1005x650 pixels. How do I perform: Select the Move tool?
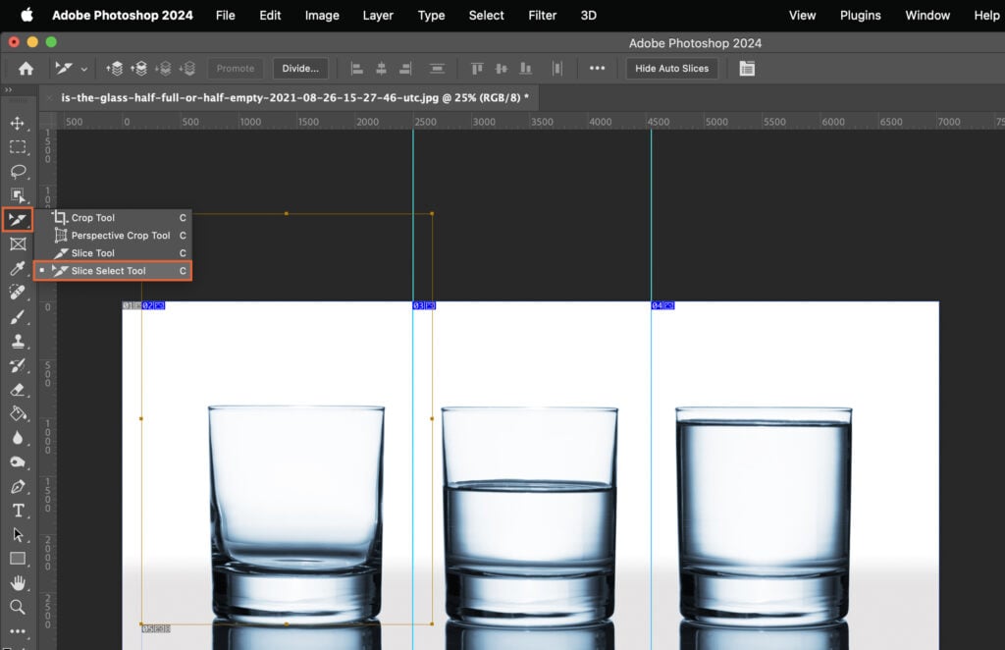(x=18, y=125)
